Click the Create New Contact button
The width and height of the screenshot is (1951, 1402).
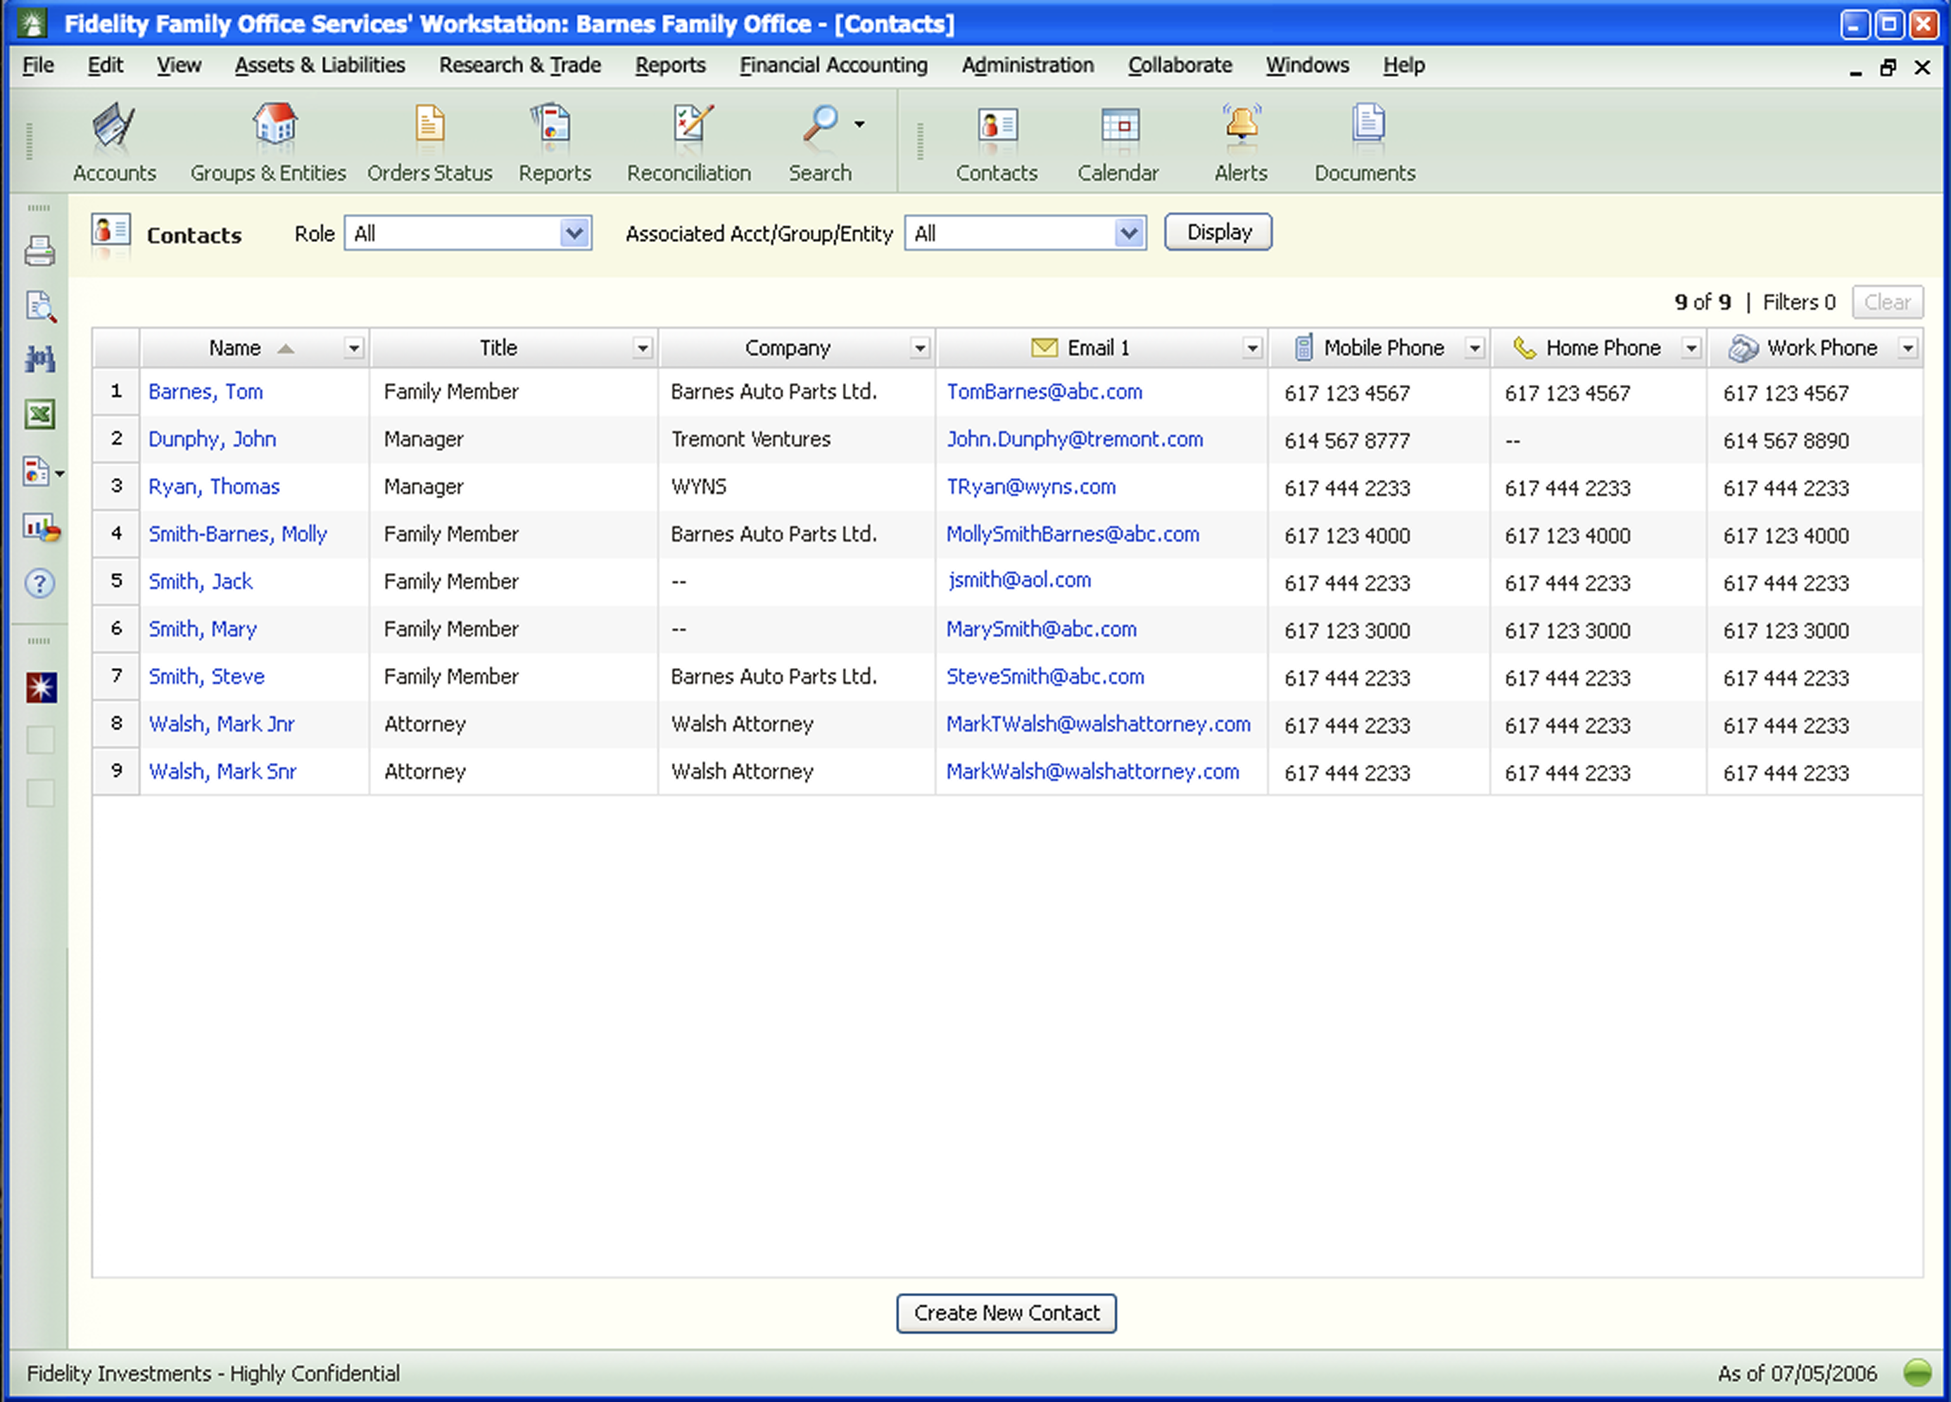pos(1006,1313)
